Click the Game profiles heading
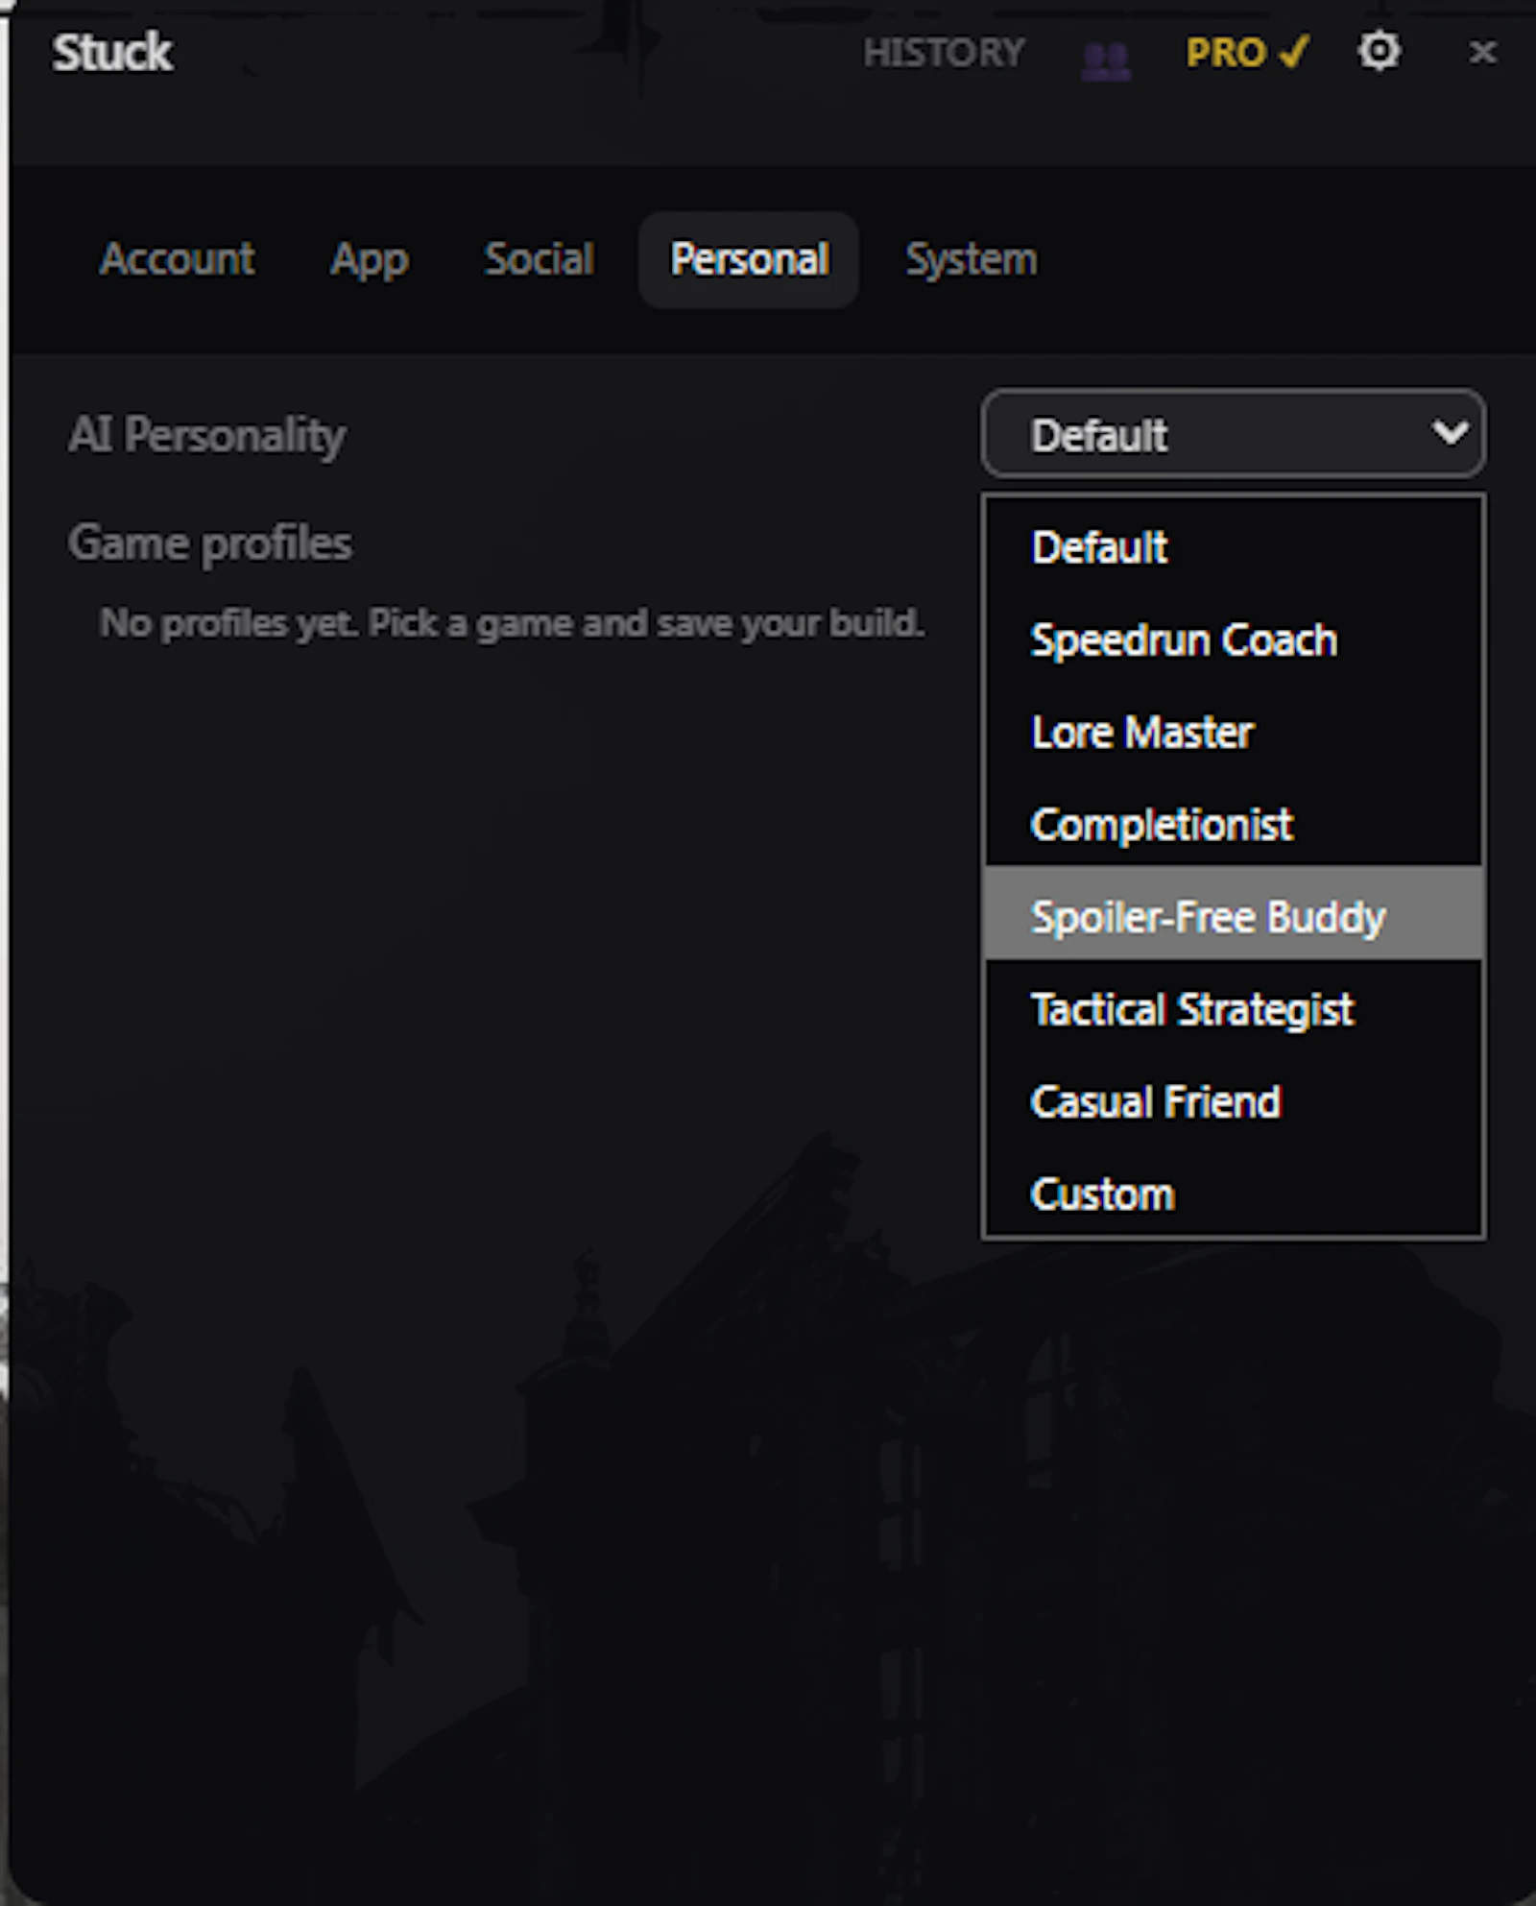Viewport: 1536px width, 1906px height. pyautogui.click(x=209, y=543)
